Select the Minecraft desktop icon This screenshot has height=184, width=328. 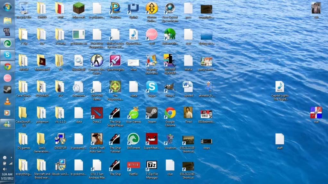coord(79,8)
